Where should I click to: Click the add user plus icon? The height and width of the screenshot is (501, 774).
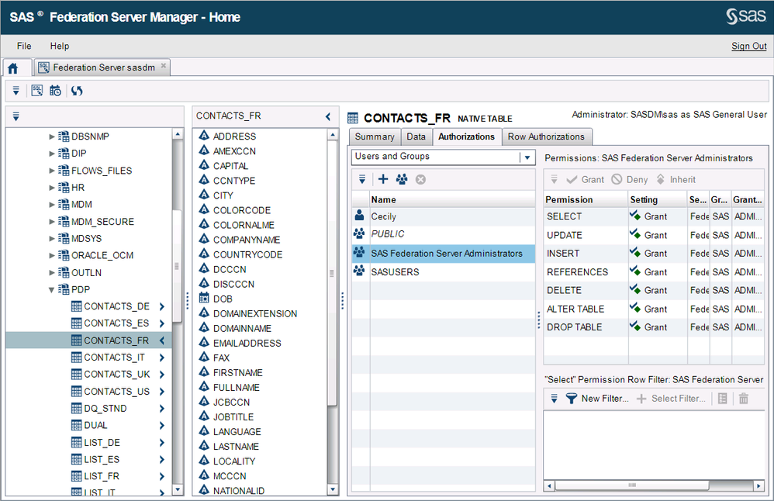[383, 179]
